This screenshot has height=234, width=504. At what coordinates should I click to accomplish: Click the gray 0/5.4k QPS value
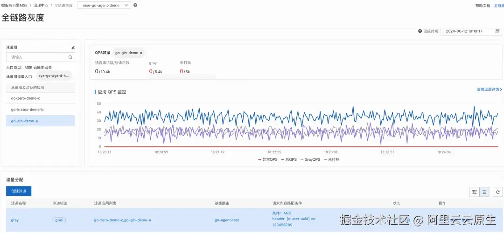click(155, 71)
